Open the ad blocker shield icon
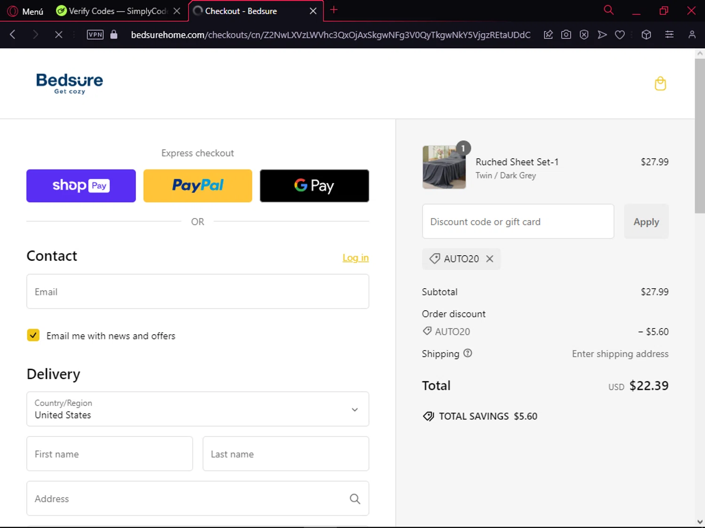 [x=584, y=34]
